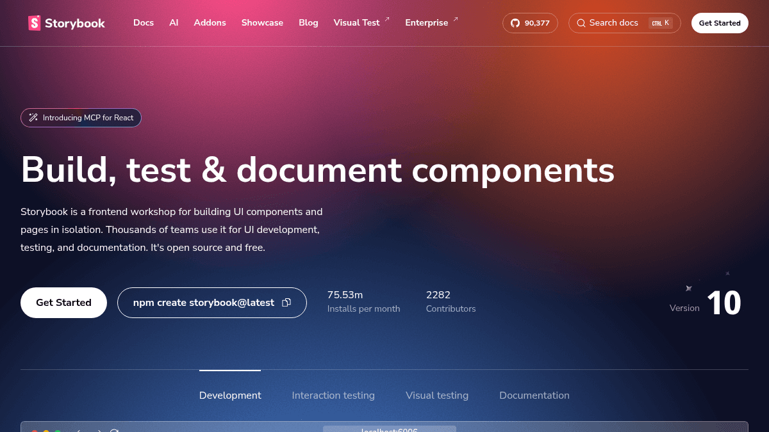Click the magnifier icon in search box
This screenshot has height=432, width=769.
[x=581, y=23]
